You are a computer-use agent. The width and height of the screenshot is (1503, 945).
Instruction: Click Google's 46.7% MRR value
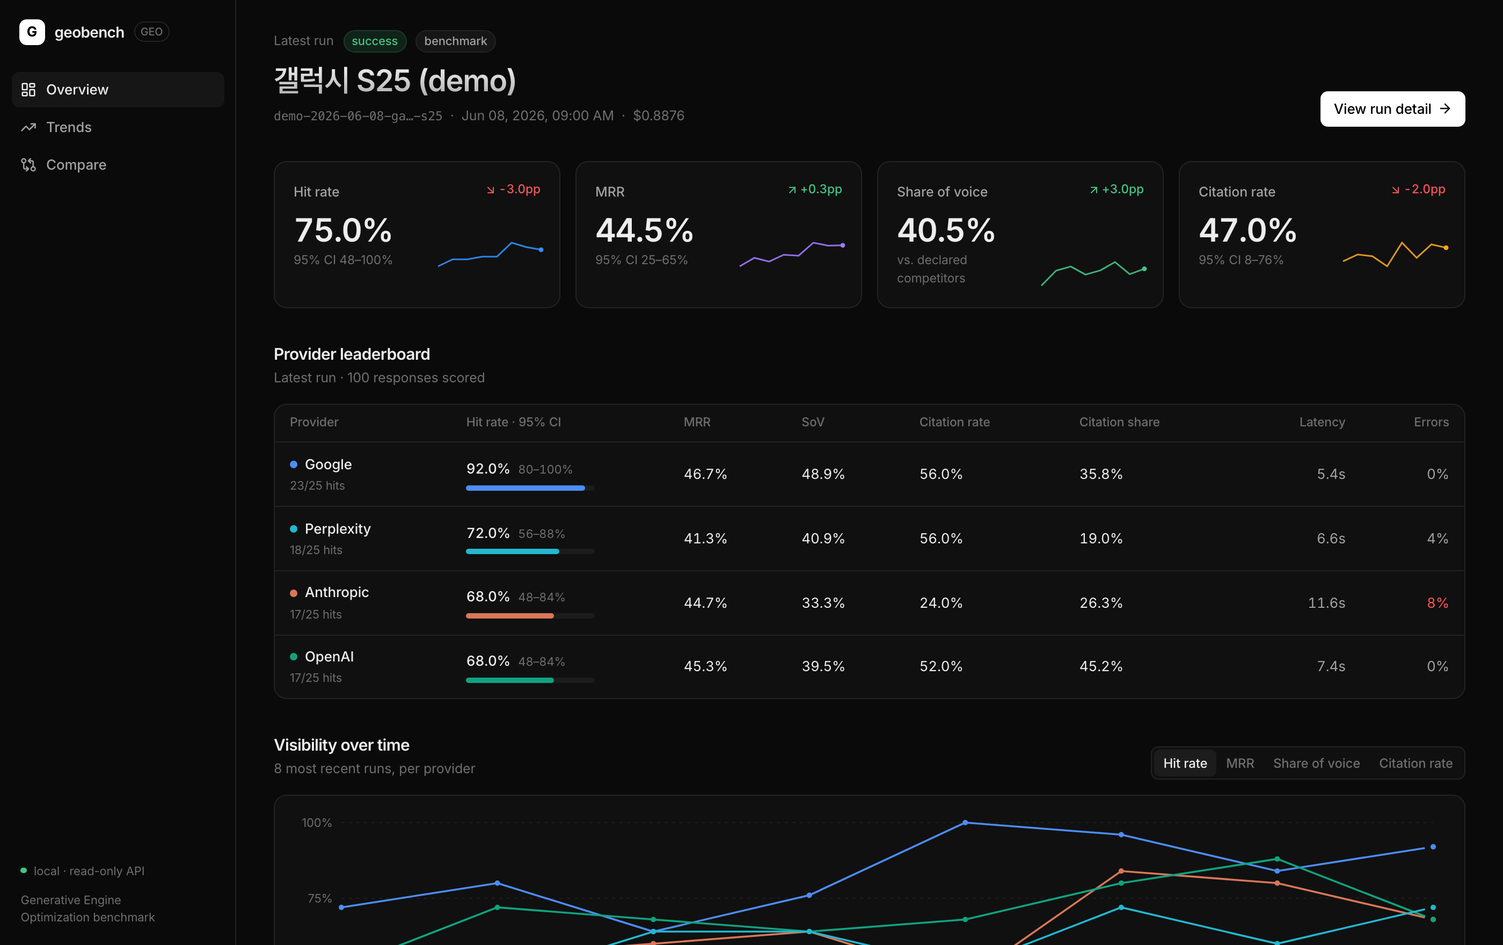tap(705, 474)
